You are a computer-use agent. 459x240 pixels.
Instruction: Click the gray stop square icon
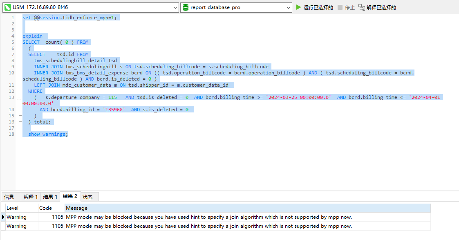(x=340, y=7)
